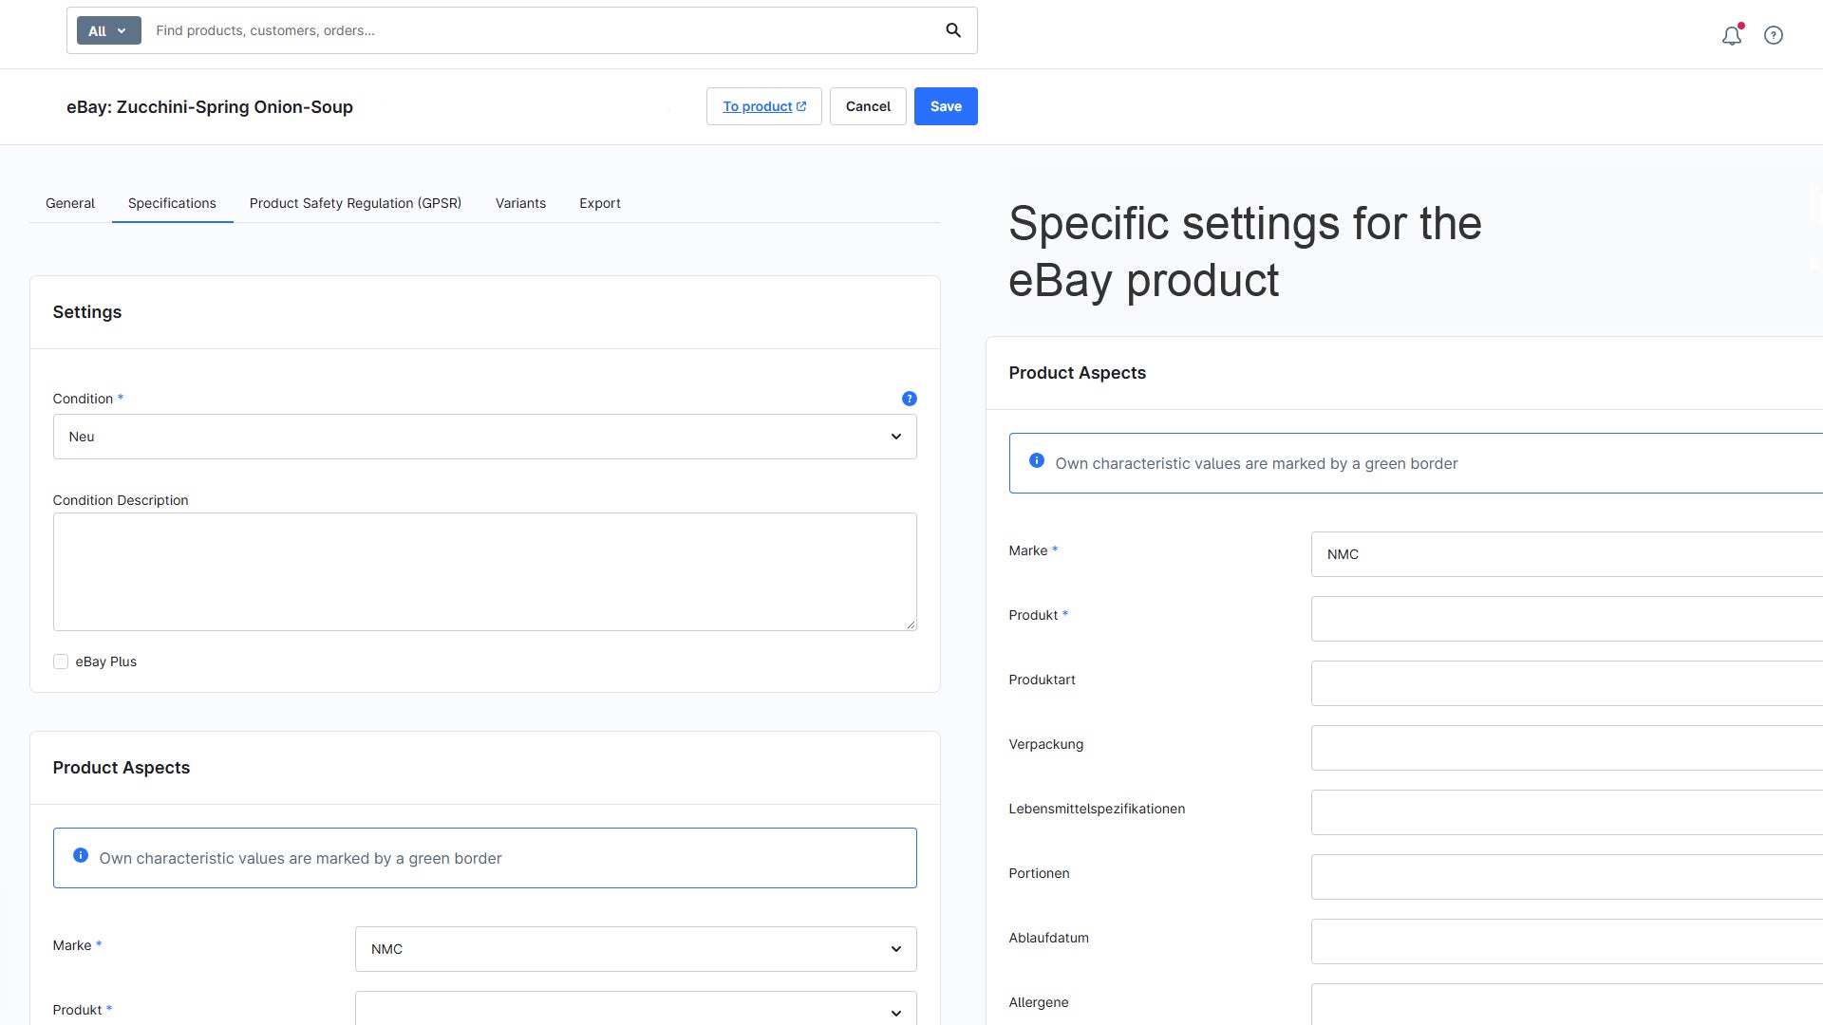Click into the Condition Description textarea
This screenshot has width=1823, height=1025.
click(x=485, y=572)
